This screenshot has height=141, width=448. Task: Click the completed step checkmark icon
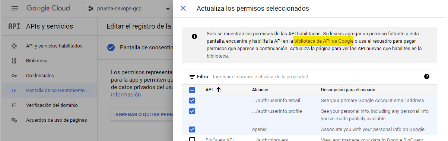tap(111, 47)
